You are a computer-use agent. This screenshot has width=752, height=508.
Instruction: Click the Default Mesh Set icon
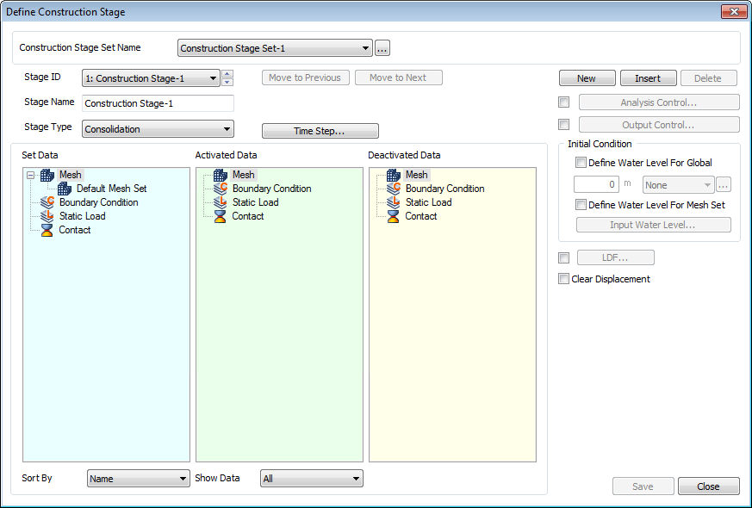[65, 189]
